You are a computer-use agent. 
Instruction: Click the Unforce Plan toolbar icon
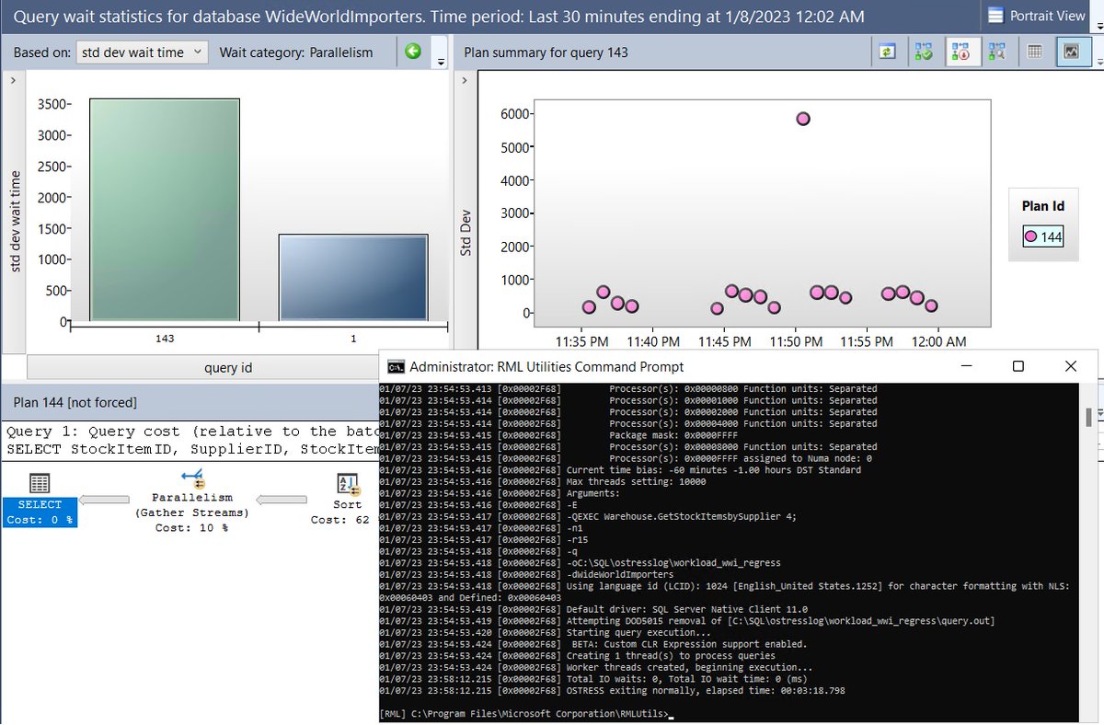click(x=961, y=51)
